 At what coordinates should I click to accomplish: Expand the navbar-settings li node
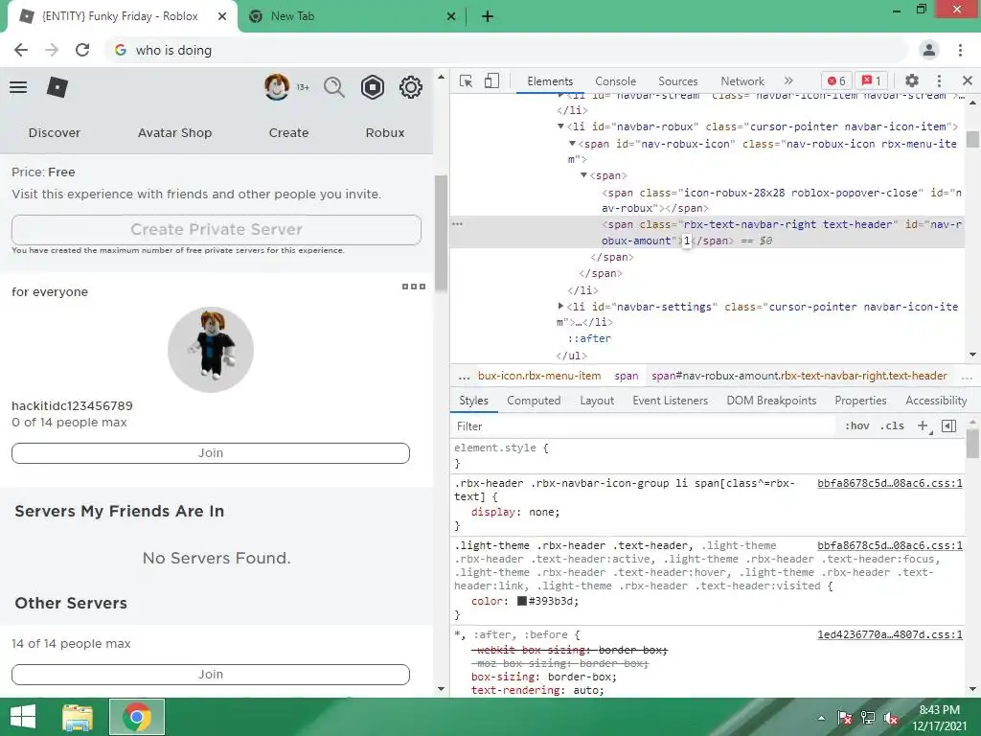click(560, 306)
